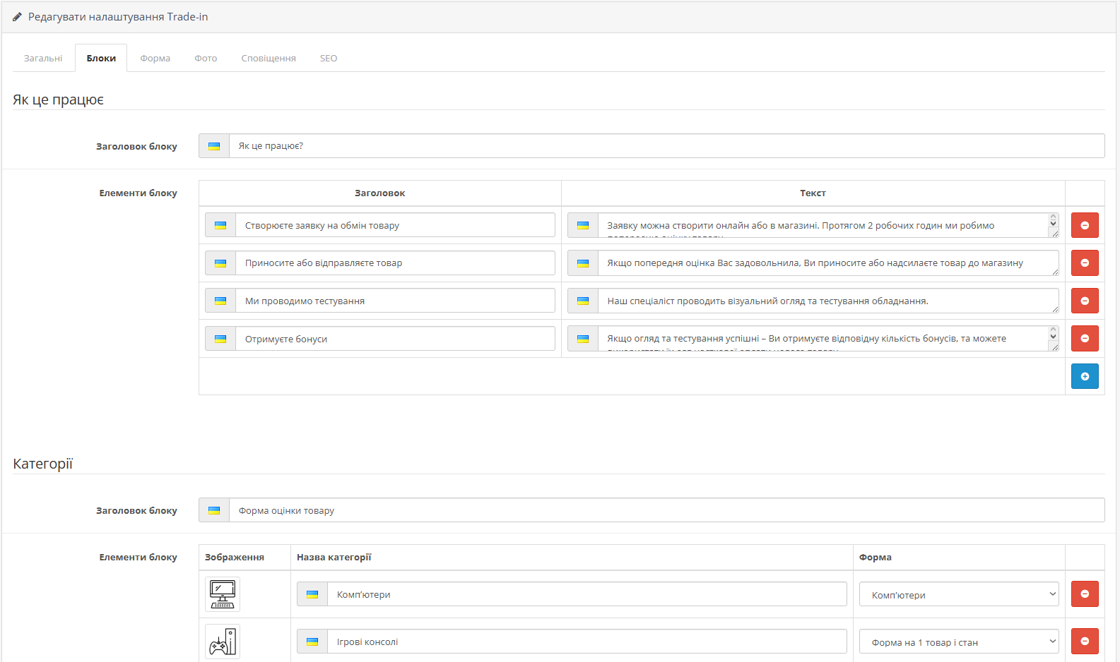Remove the 'Приносите або відправляєте товар' row

coord(1085,263)
